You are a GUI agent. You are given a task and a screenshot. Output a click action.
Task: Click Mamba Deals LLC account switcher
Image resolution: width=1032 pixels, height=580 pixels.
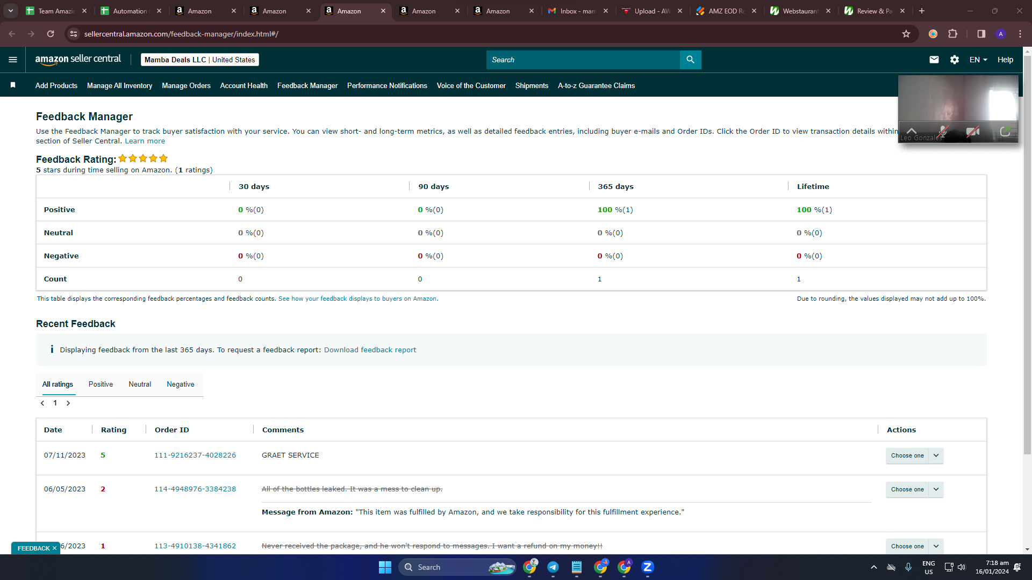coord(200,60)
